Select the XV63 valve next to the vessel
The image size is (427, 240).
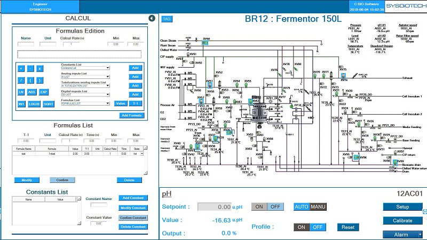tap(250, 101)
